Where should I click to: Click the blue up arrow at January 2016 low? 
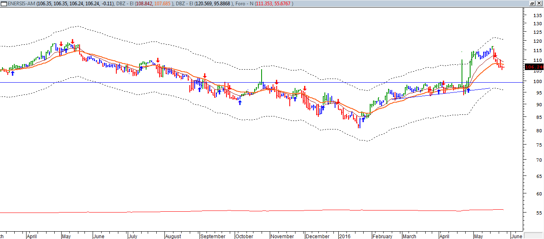[362, 120]
